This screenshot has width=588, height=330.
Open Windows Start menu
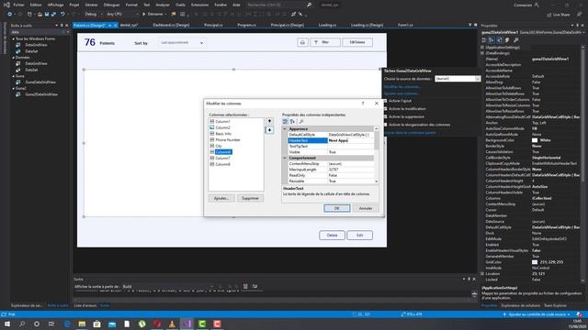coord(7,324)
